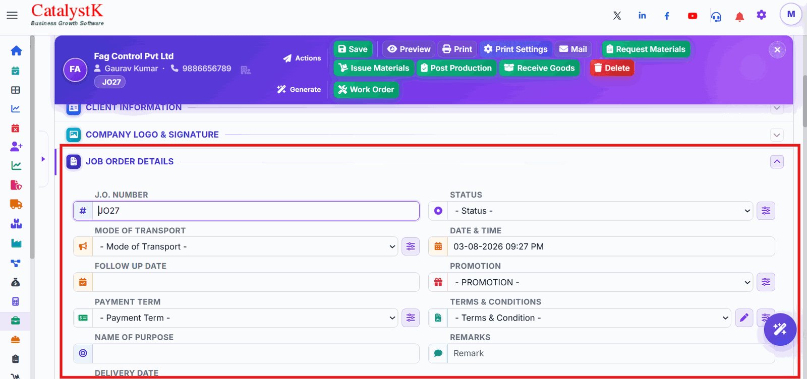Screen dimensions: 807x379
Task: Open Payment Term settings icon
Action: [411, 318]
